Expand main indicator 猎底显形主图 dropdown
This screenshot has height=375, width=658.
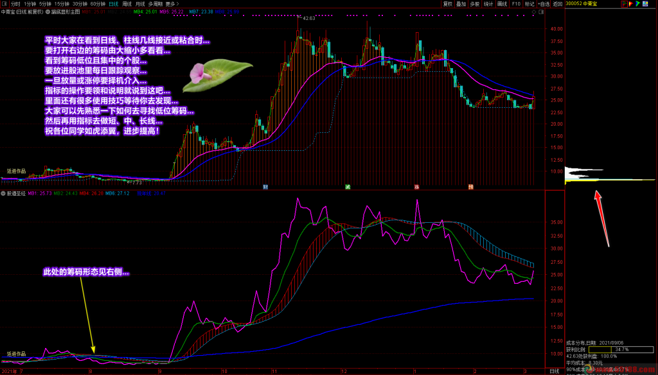click(x=48, y=12)
